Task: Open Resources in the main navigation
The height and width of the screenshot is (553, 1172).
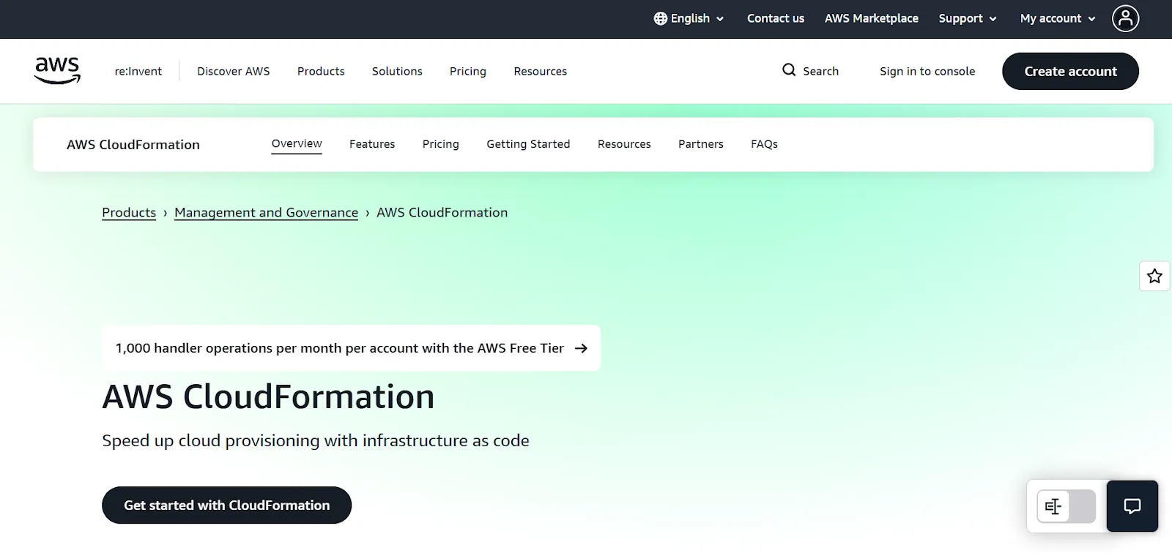Action: (x=540, y=71)
